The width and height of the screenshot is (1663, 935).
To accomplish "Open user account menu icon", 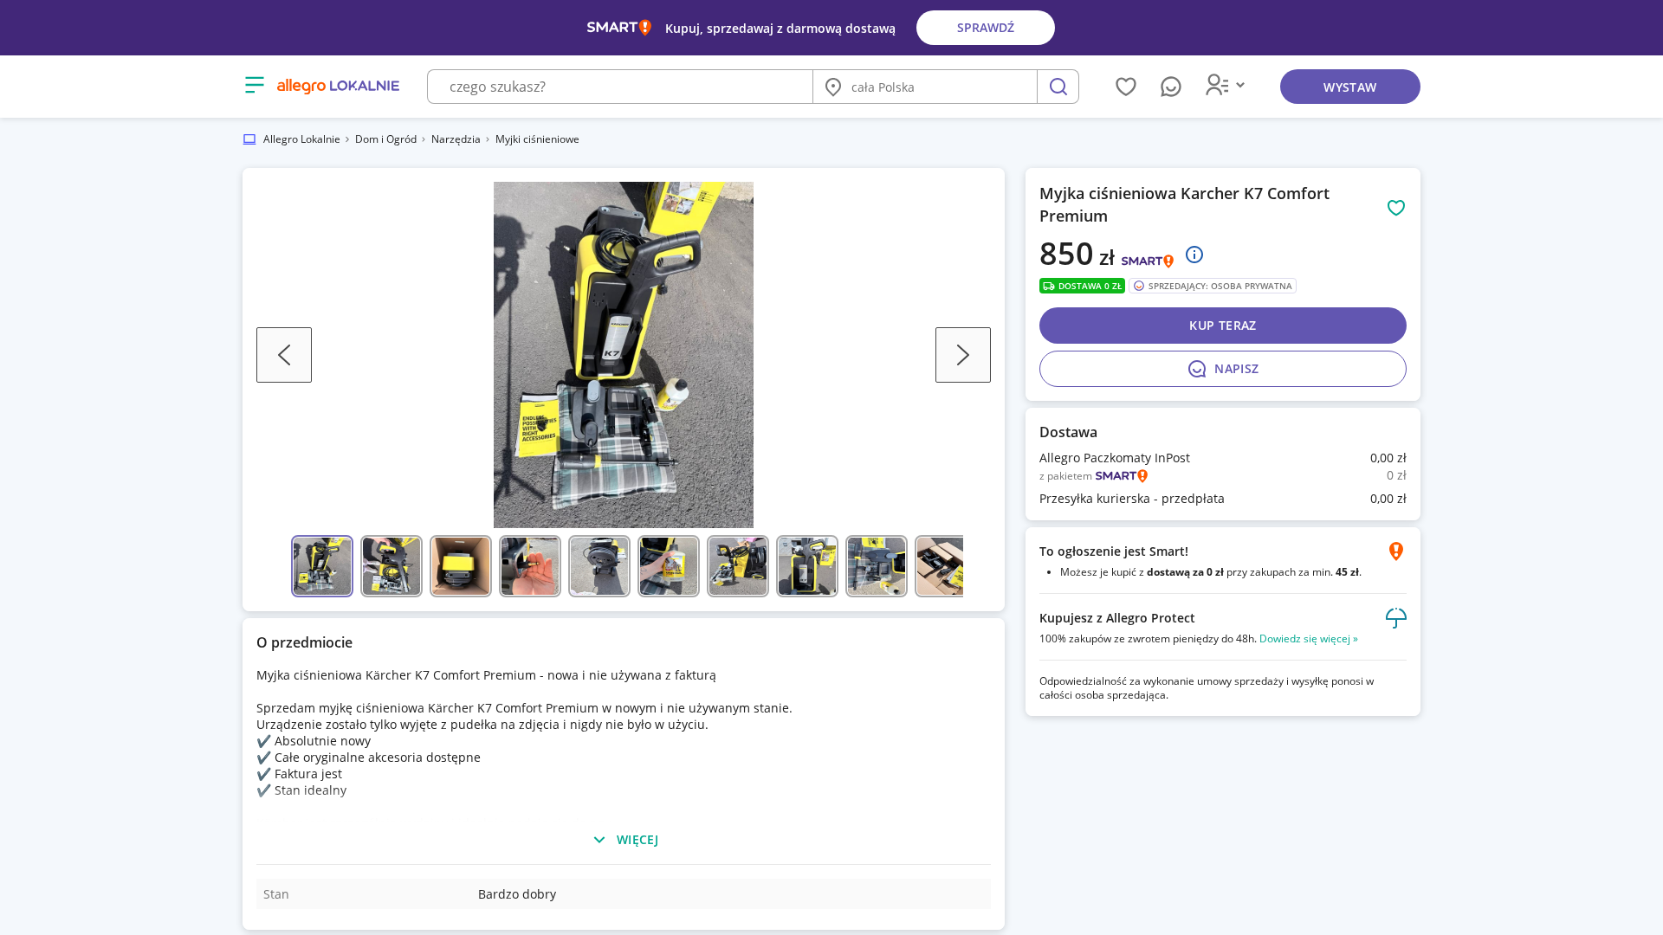I will (1225, 85).
